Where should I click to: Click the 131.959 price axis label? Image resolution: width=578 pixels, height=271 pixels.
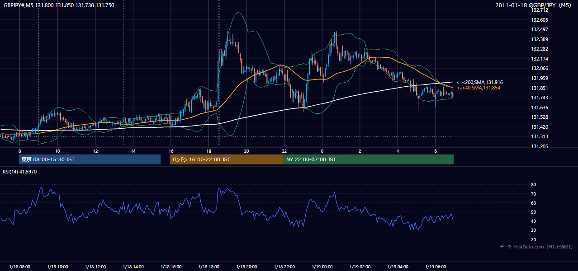pyautogui.click(x=540, y=78)
